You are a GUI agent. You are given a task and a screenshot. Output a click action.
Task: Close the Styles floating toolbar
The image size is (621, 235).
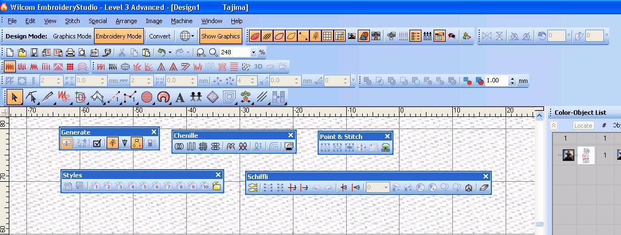218,175
